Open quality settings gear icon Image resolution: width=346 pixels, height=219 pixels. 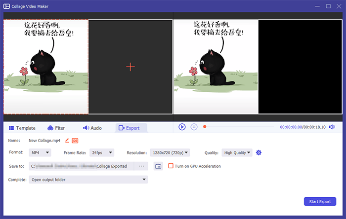(259, 152)
